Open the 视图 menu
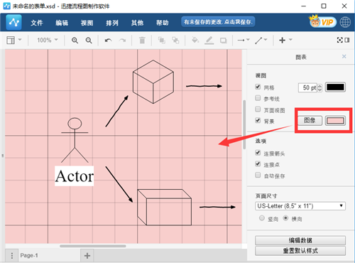The width and height of the screenshot is (355, 263). tap(87, 23)
